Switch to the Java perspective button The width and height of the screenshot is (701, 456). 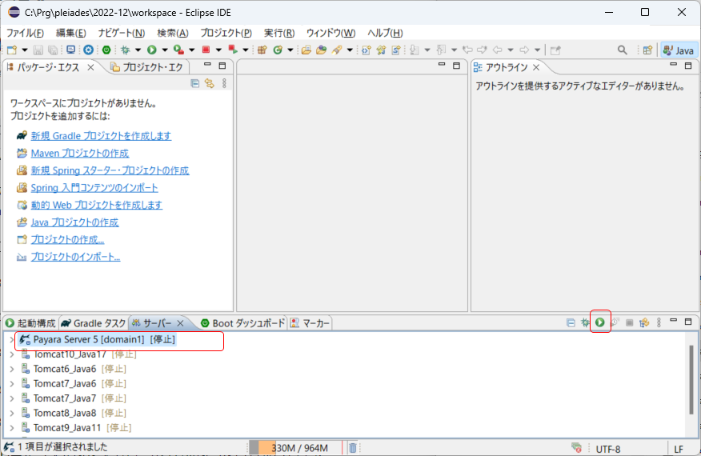click(x=679, y=50)
